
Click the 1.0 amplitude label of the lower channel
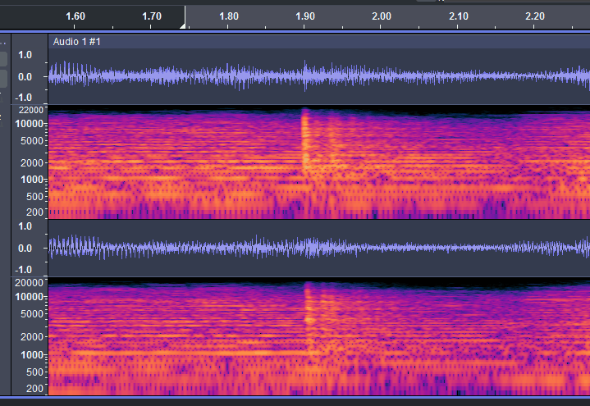[x=25, y=226]
